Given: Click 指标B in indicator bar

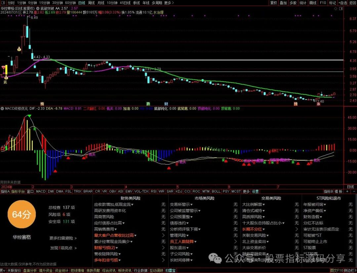Looking at the screenshot, I should pyautogui.click(x=328, y=192).
